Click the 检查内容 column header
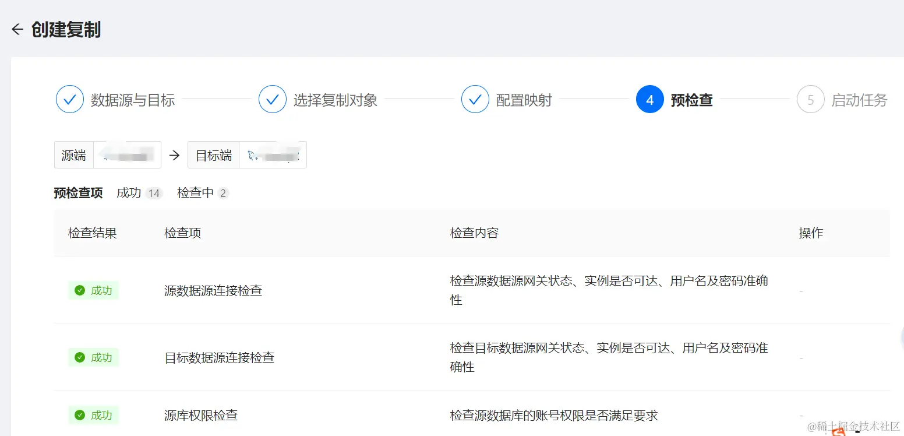Image resolution: width=904 pixels, height=436 pixels. pos(475,233)
